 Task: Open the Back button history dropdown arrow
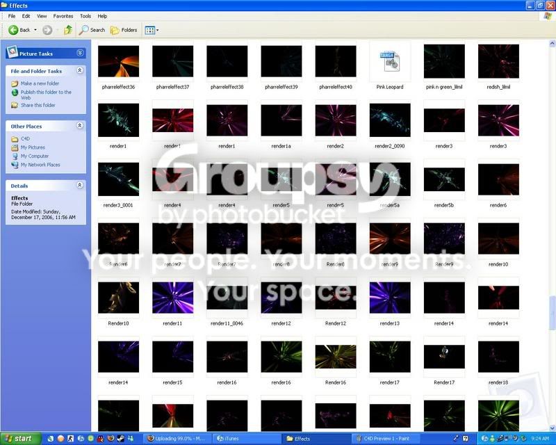pyautogui.click(x=35, y=30)
